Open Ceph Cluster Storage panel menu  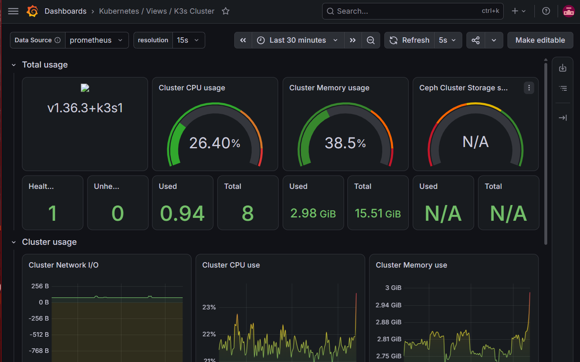point(529,88)
